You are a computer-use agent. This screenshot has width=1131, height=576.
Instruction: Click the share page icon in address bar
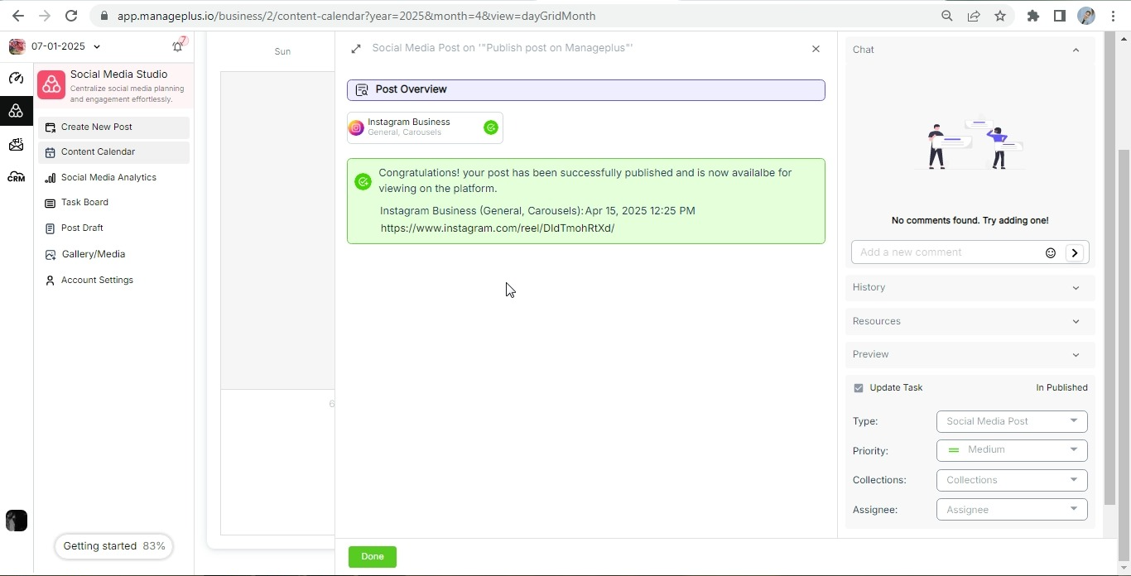(x=974, y=16)
